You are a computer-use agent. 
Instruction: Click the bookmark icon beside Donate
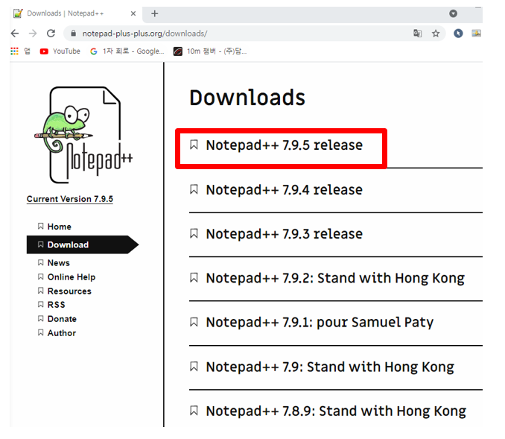point(40,318)
